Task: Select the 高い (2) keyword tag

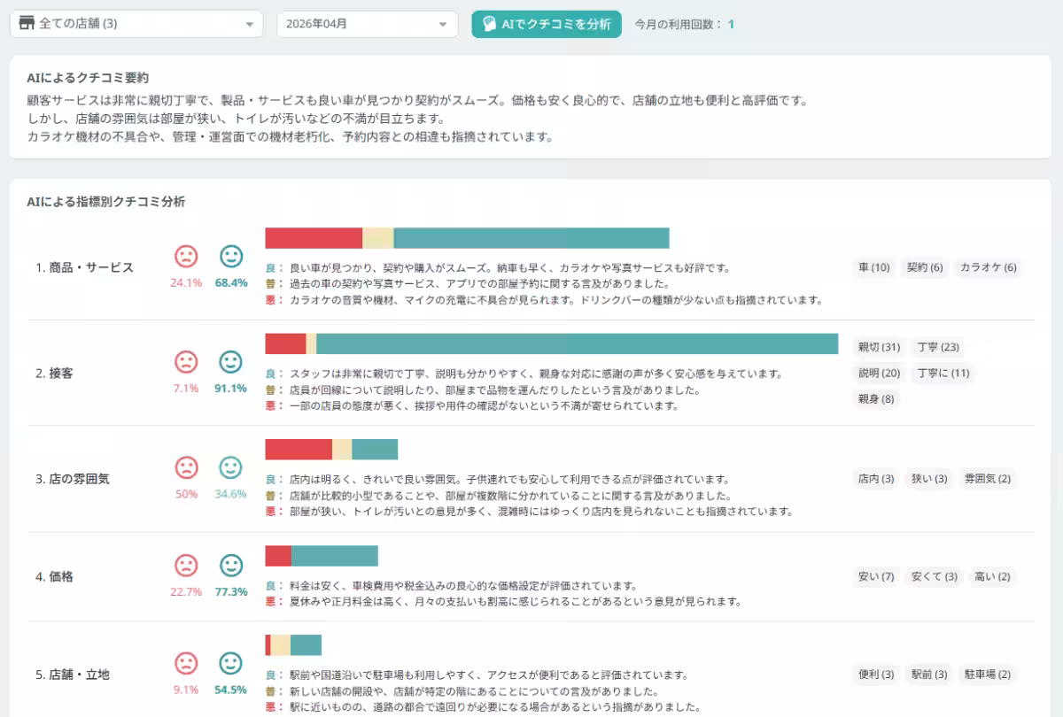Action: (992, 576)
